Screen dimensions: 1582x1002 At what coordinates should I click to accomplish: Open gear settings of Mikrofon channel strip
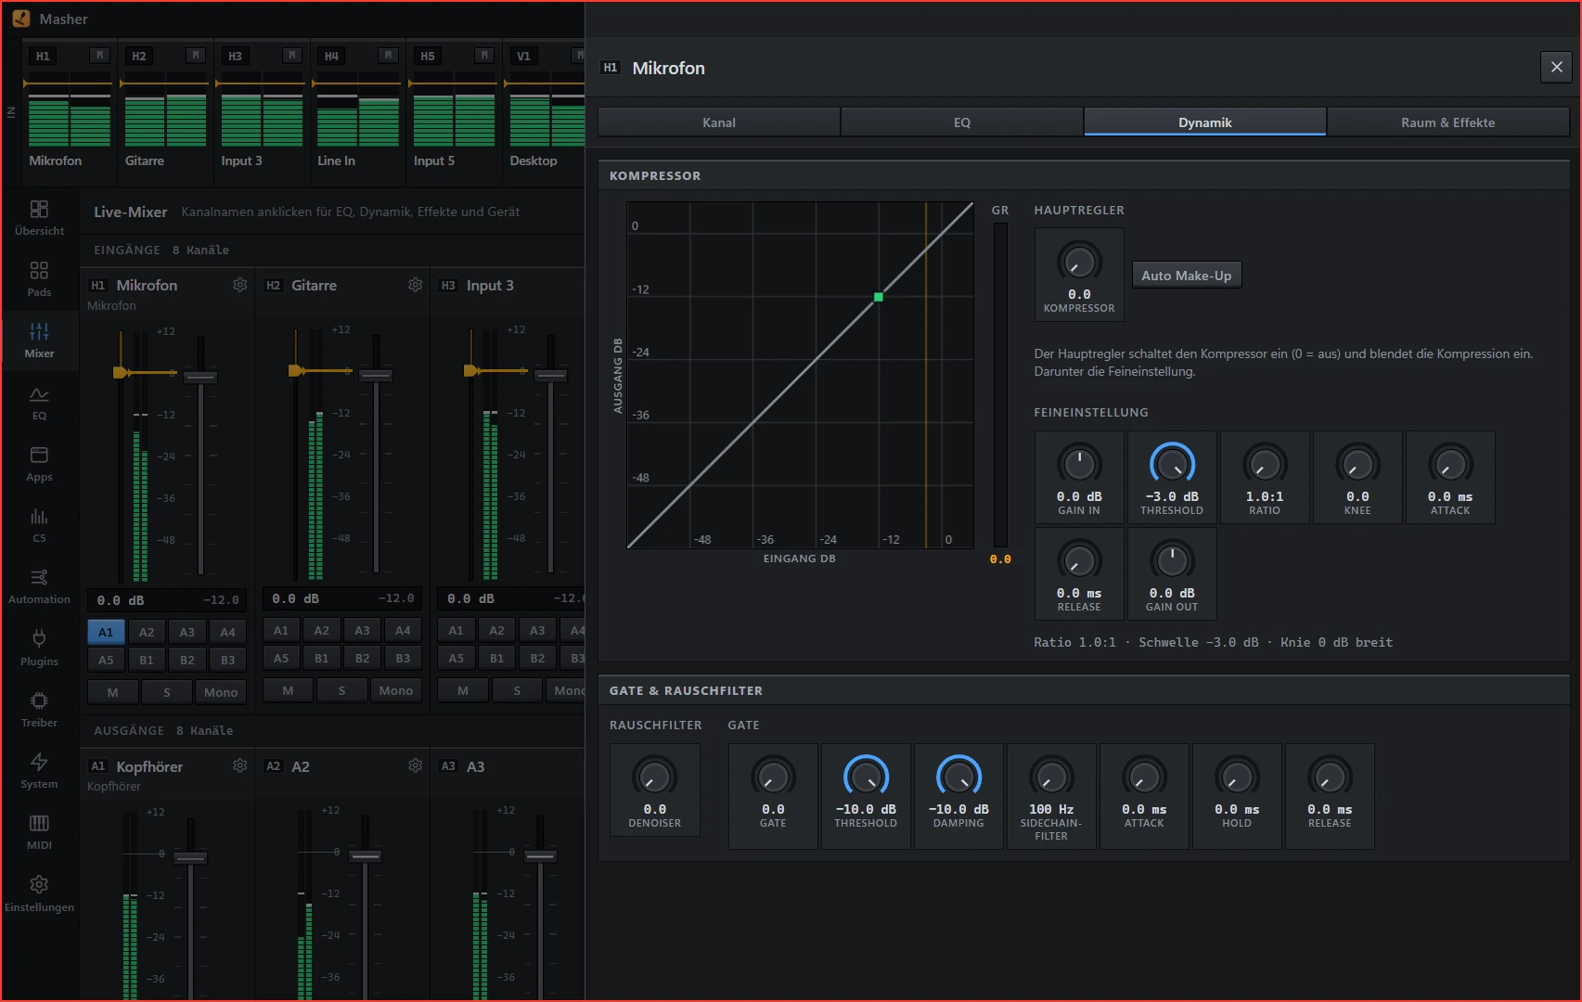pos(240,285)
